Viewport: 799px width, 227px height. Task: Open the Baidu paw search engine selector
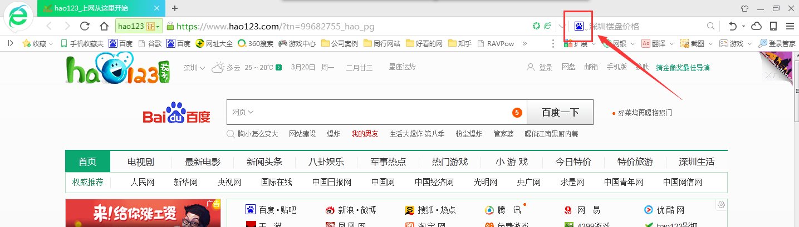(579, 26)
